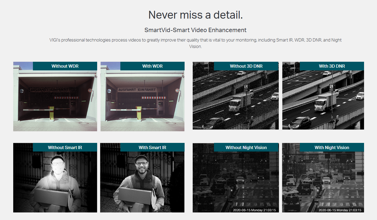Click the timestamp on 'Without Night Vision' image
377x220 pixels.
coord(254,210)
